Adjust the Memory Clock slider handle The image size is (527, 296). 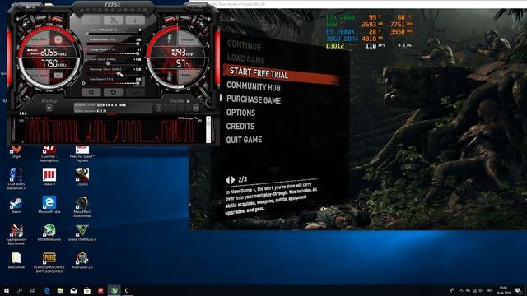tap(119, 73)
